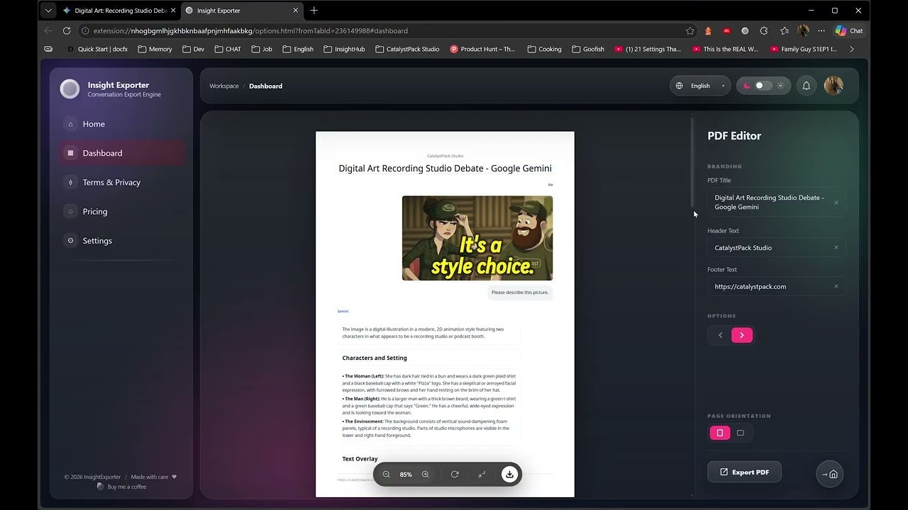Image resolution: width=908 pixels, height=510 pixels.
Task: Click the Export PDF button
Action: 744,472
